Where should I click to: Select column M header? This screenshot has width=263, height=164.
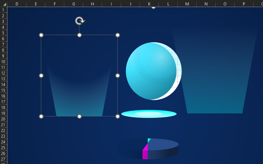pyautogui.click(x=187, y=4)
